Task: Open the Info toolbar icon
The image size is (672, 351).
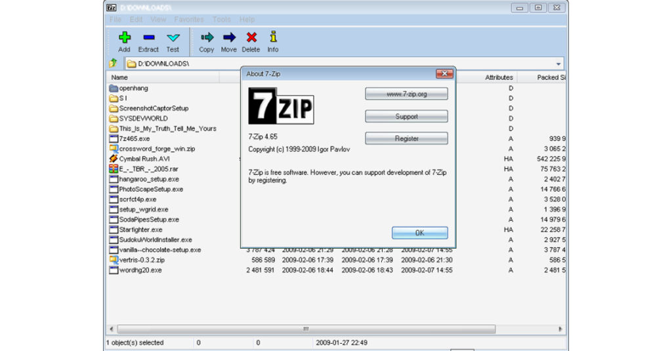Action: 273,37
